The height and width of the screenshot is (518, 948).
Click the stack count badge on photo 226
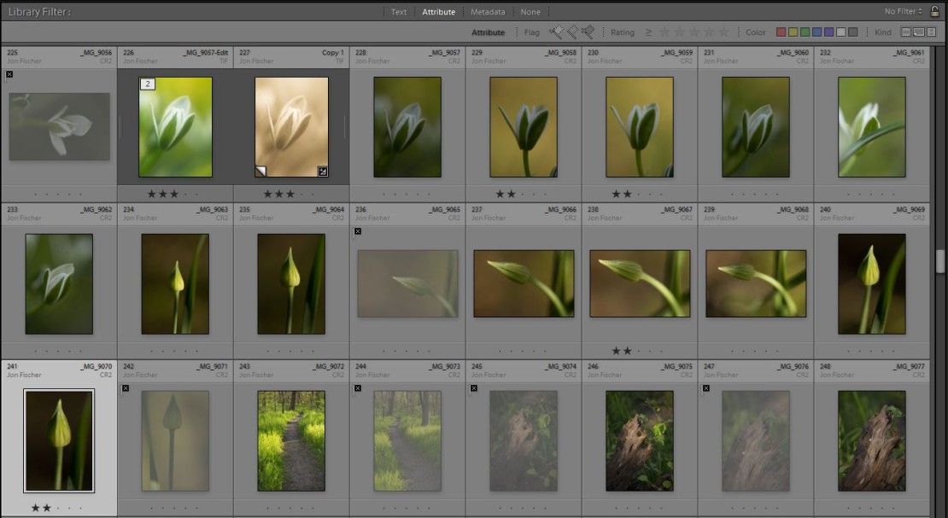147,84
